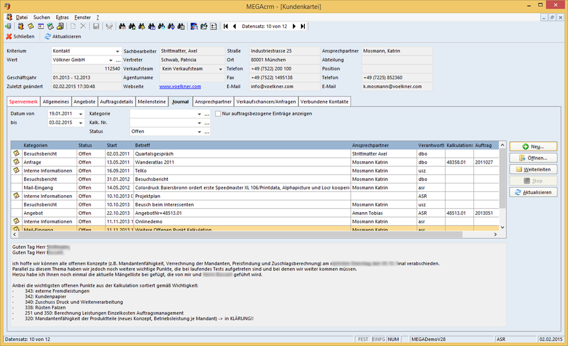This screenshot has height=346, width=568.
Task: Click the journal list horizontal scrollbar
Action: 237,234
